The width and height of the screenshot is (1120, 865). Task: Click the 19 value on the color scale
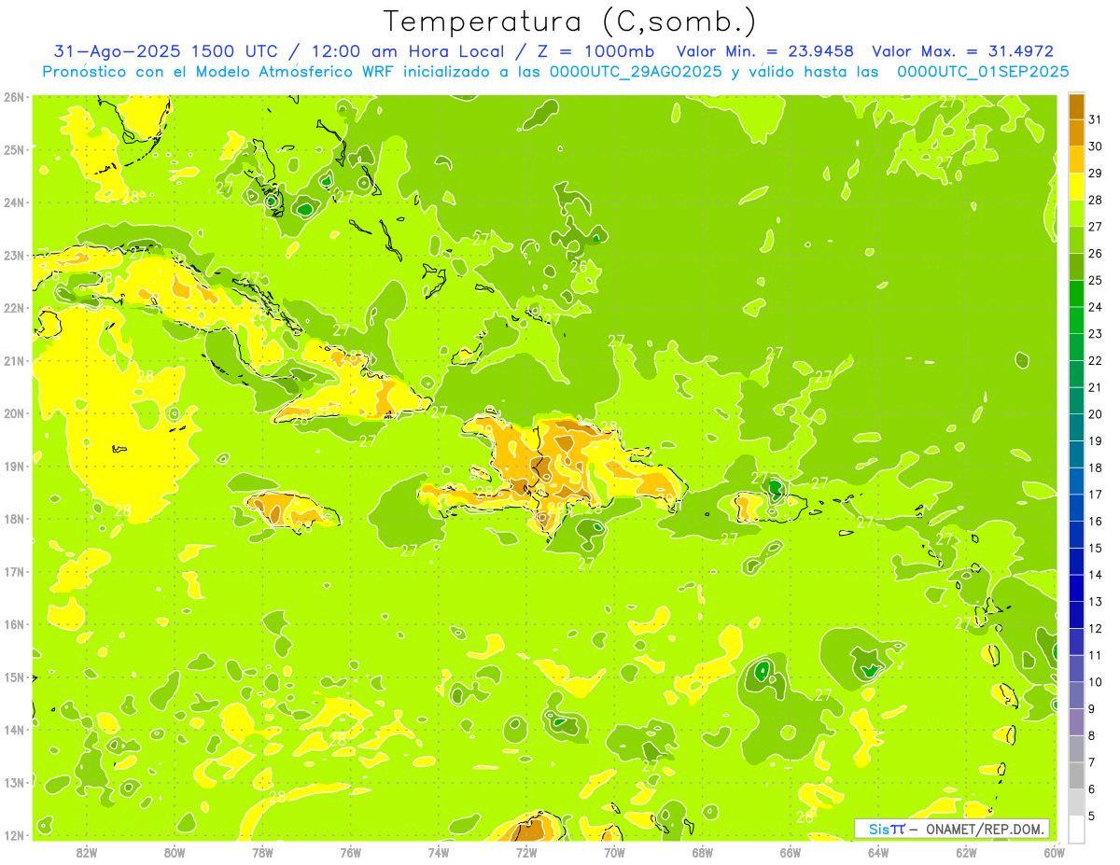1096,440
